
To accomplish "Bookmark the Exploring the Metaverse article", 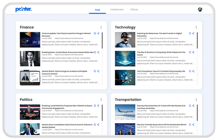I will (x=190, y=33).
